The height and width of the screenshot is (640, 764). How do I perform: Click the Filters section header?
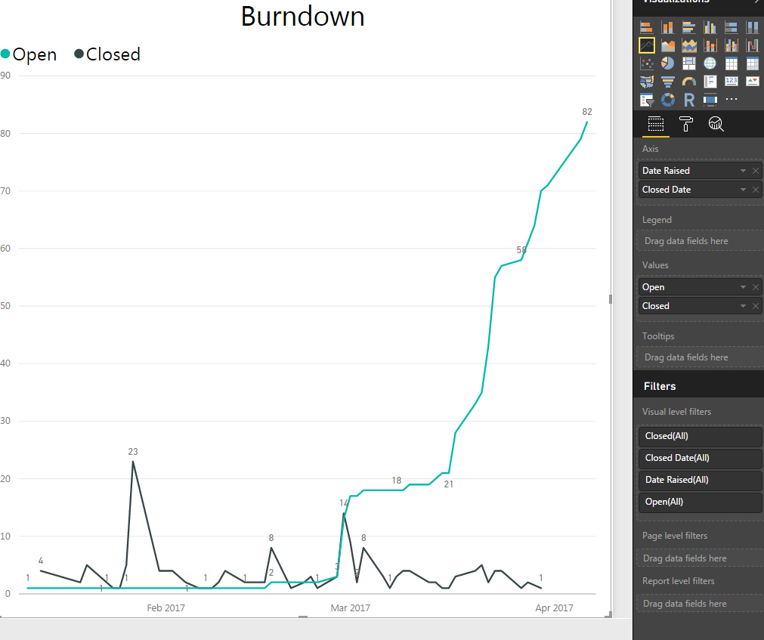(660, 386)
